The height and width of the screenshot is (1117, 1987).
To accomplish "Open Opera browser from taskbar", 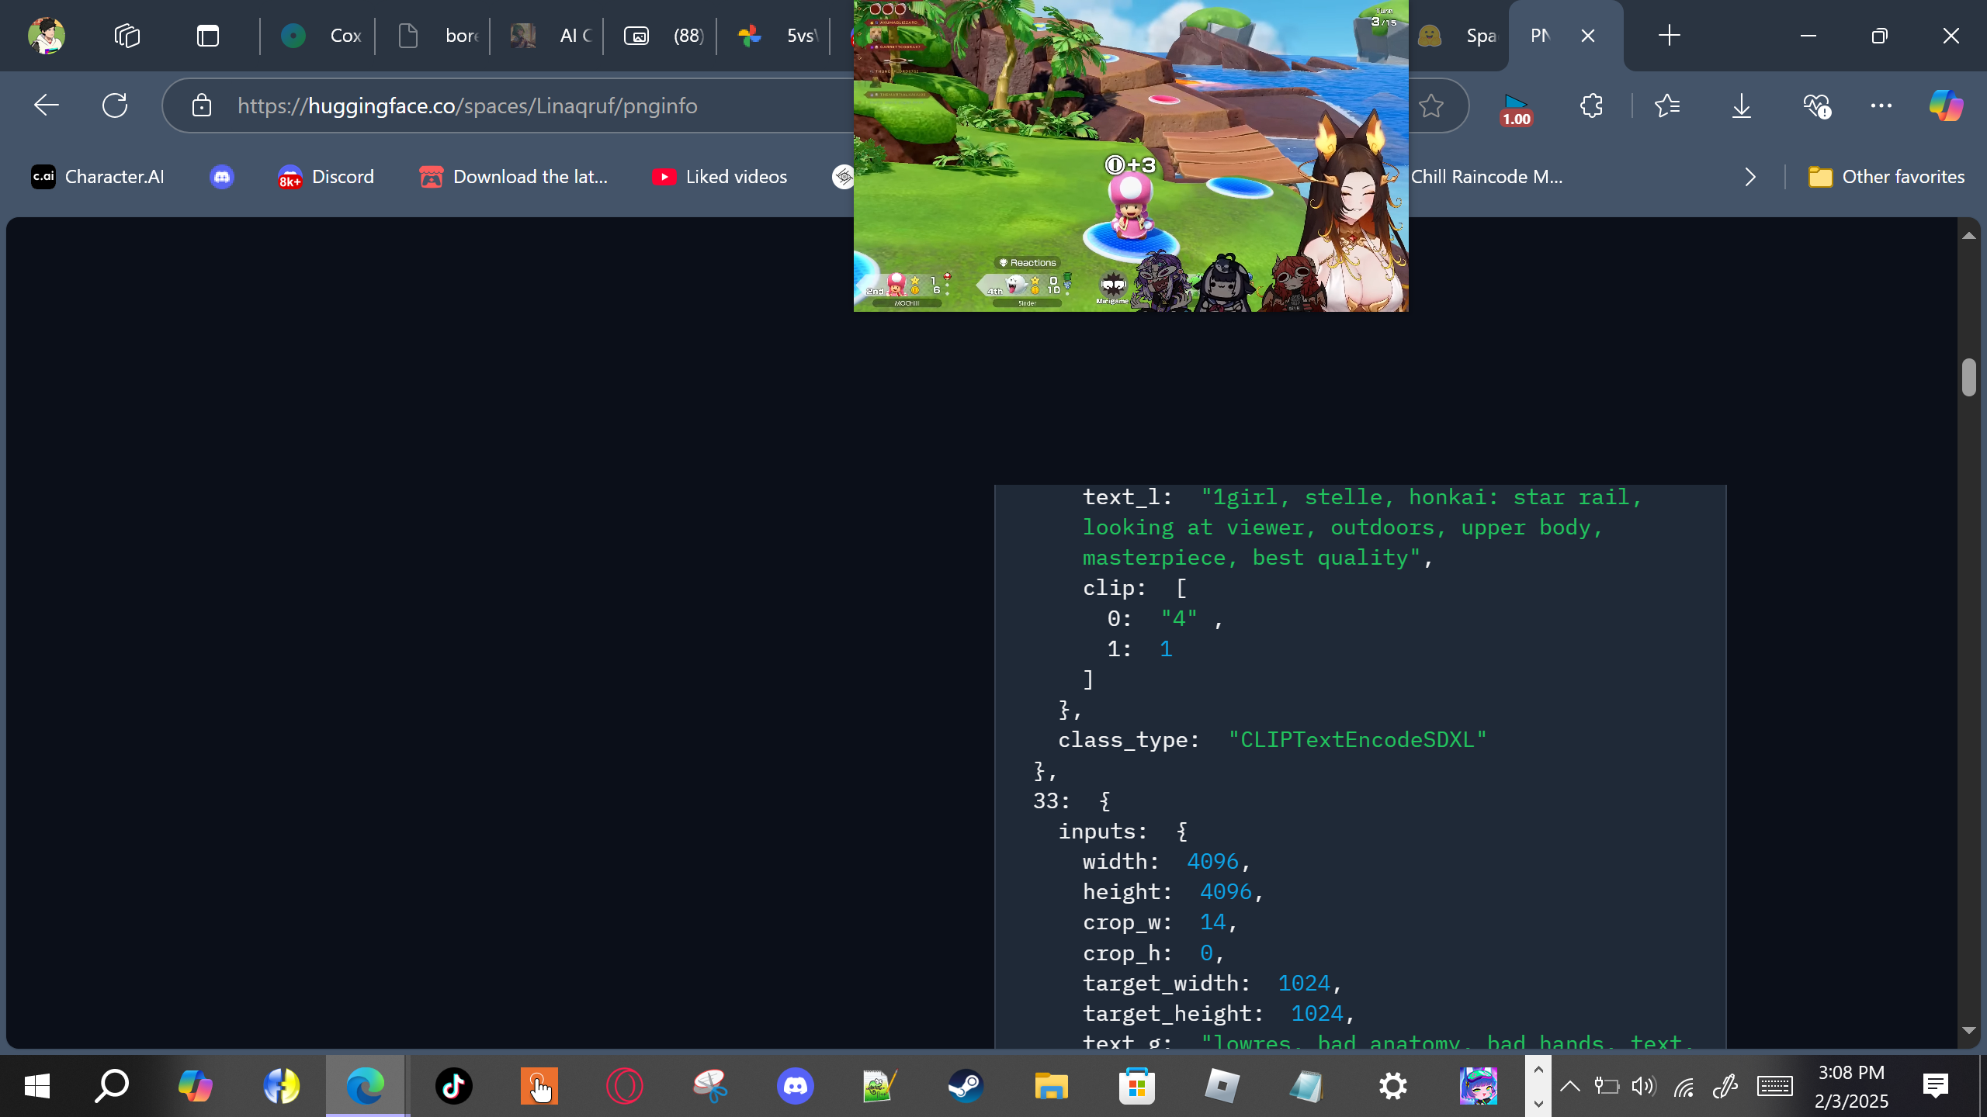I will [x=625, y=1086].
